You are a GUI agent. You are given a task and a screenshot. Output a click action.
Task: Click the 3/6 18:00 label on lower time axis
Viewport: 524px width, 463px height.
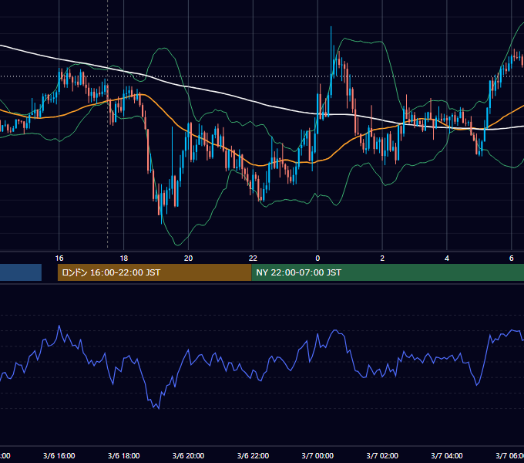point(123,455)
